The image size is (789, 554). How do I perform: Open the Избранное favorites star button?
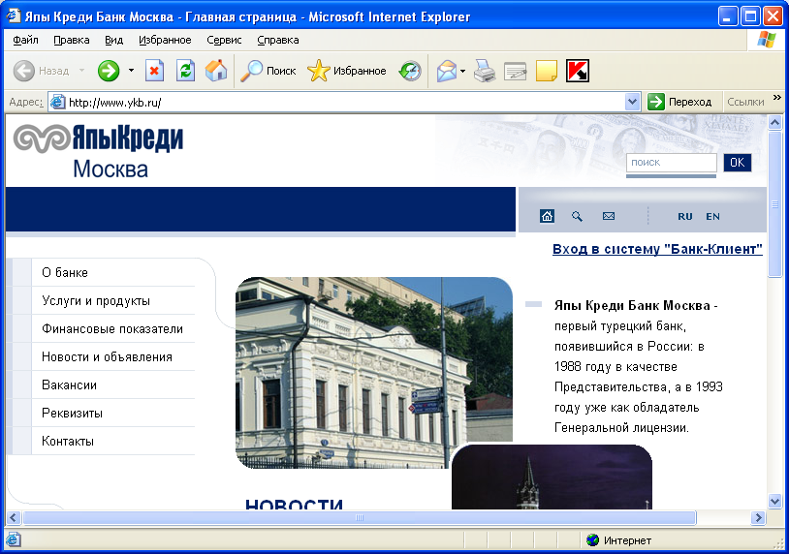[346, 71]
